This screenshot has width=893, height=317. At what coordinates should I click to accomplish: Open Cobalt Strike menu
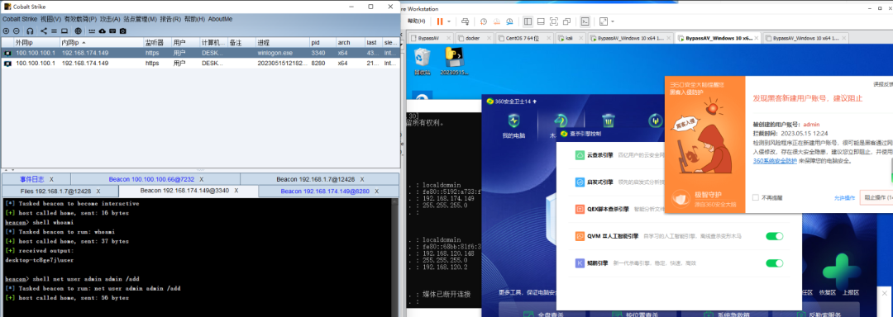pyautogui.click(x=20, y=19)
